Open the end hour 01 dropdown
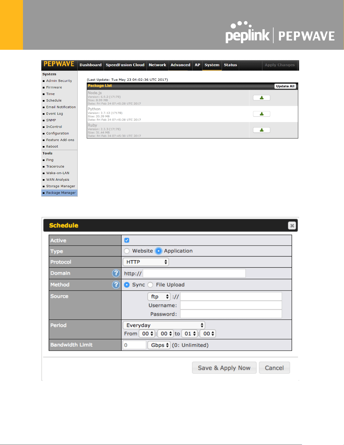 (x=189, y=334)
